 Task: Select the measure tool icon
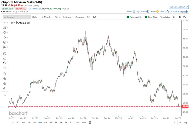[4, 47]
